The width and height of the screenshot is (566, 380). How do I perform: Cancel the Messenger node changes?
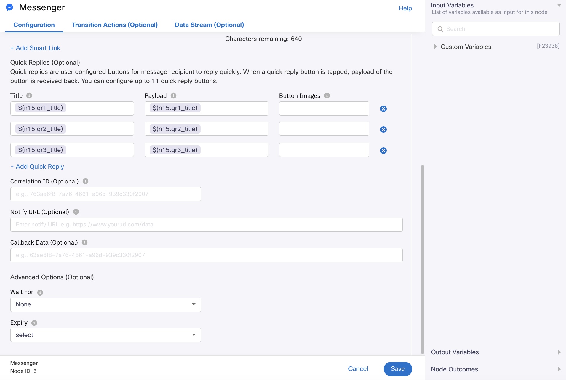(358, 369)
